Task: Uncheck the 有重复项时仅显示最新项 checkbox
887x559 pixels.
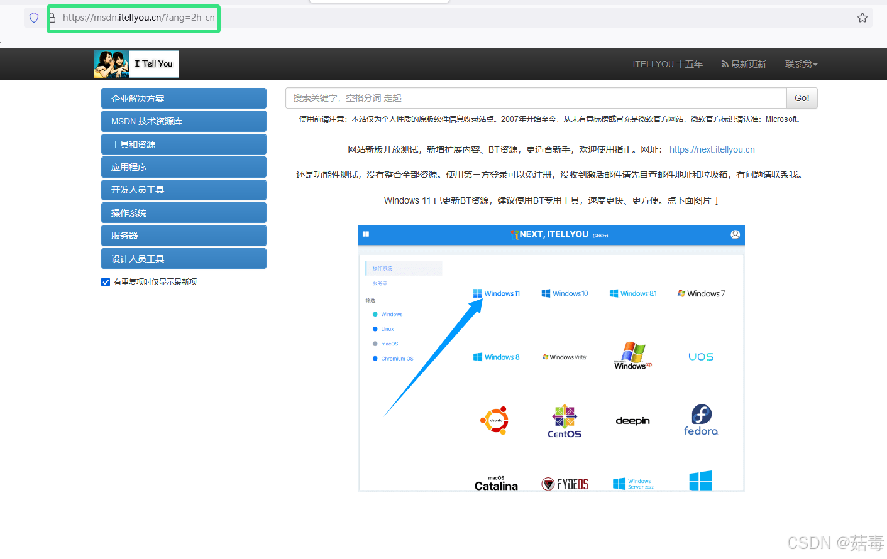Action: (106, 282)
